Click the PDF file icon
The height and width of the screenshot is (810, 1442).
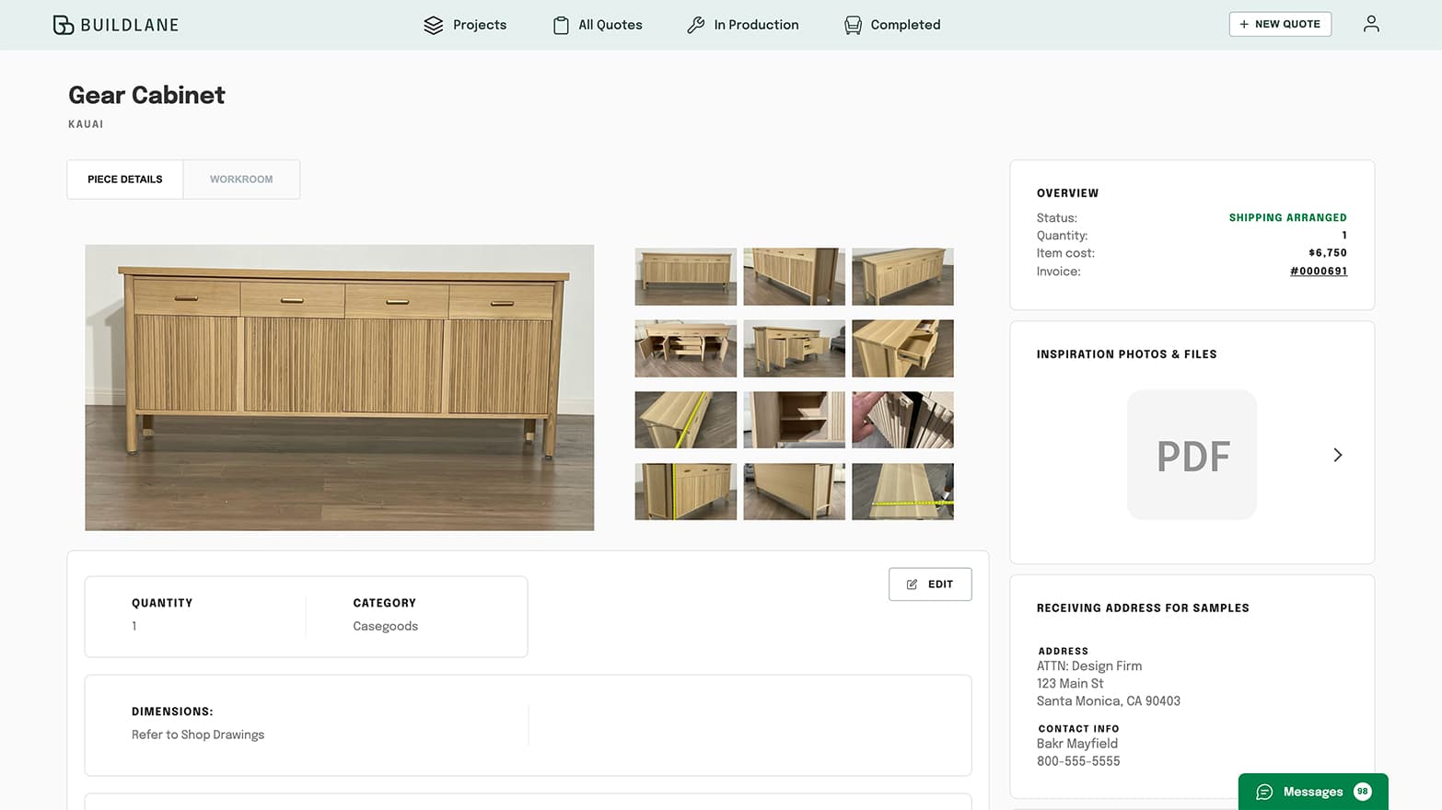[x=1192, y=455]
